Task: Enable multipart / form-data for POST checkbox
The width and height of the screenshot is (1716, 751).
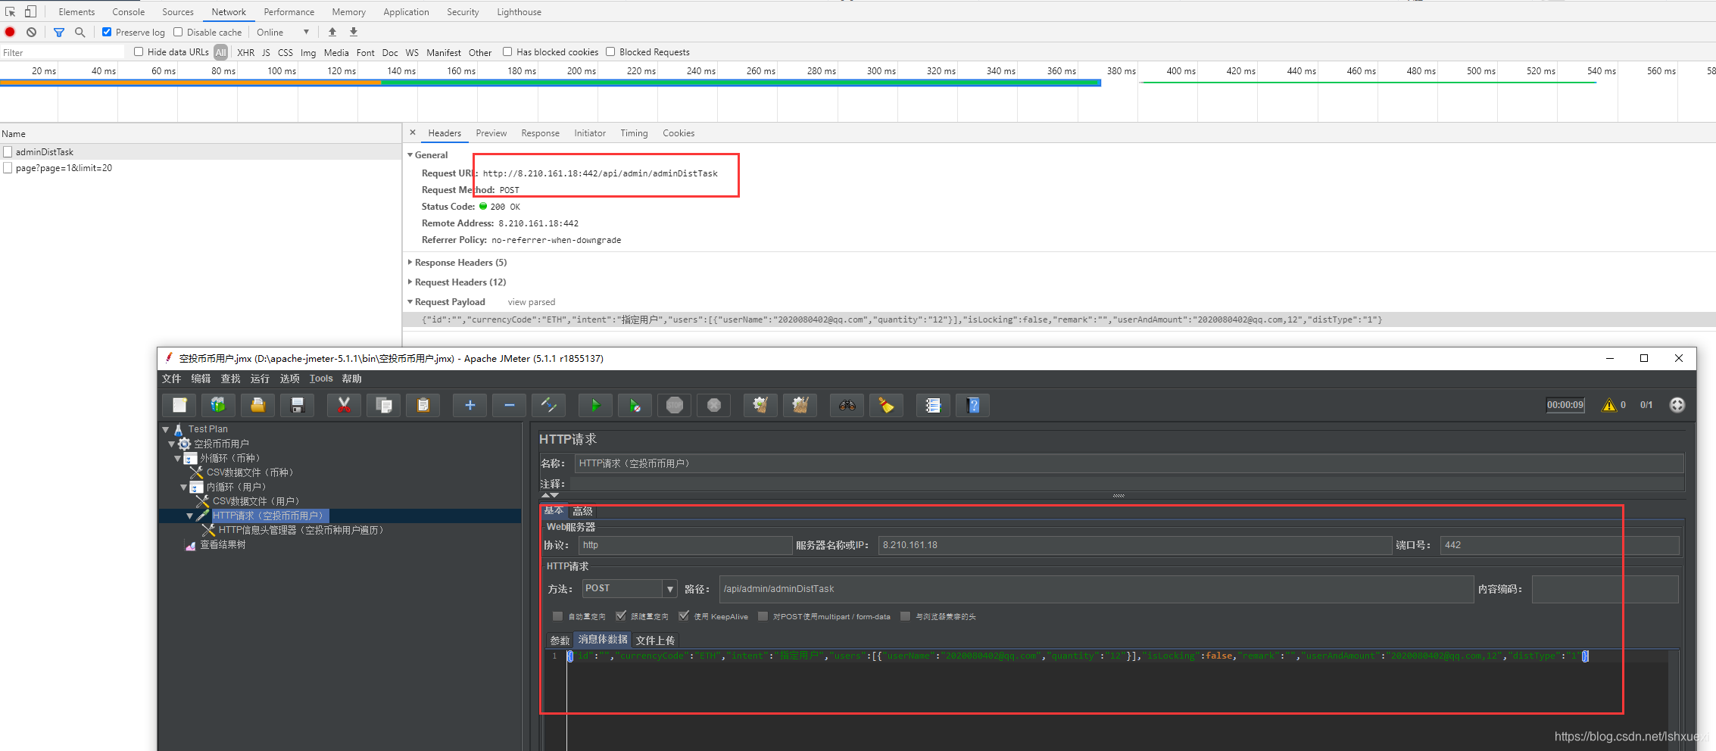Action: coord(763,616)
